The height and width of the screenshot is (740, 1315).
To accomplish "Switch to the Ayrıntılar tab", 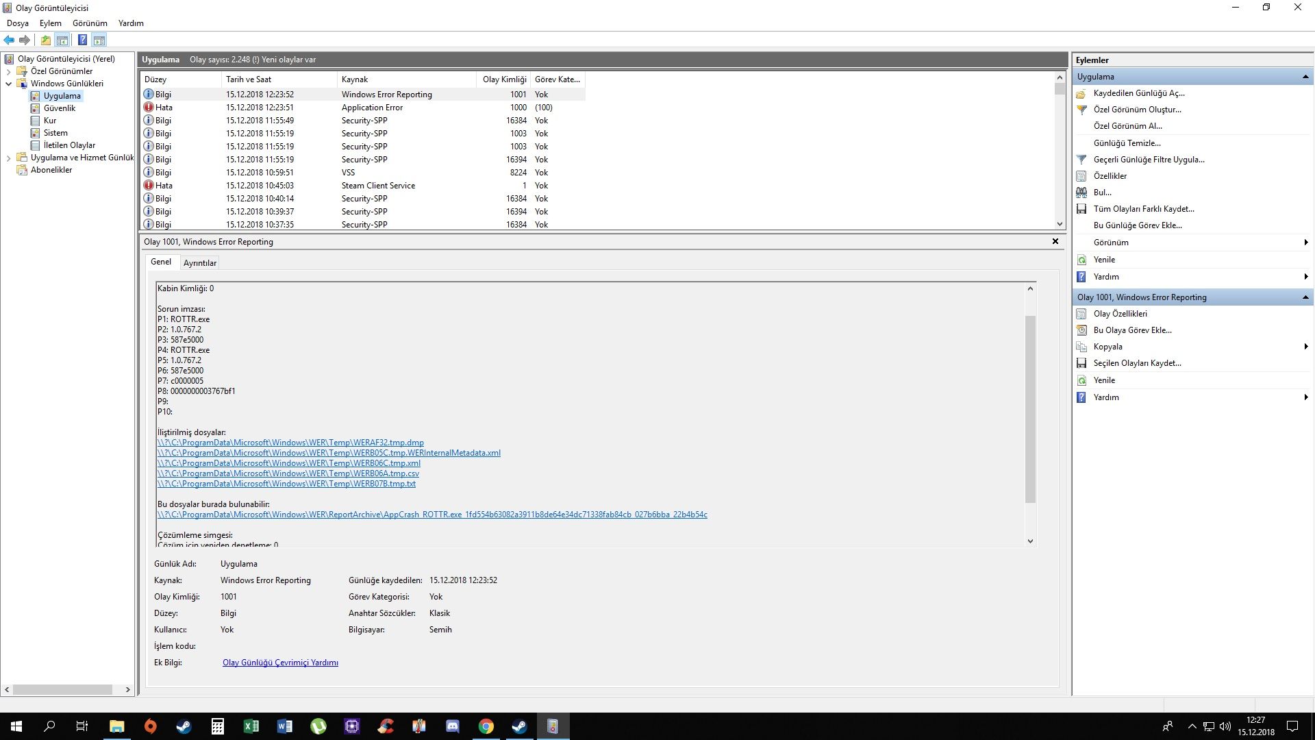I will [199, 263].
